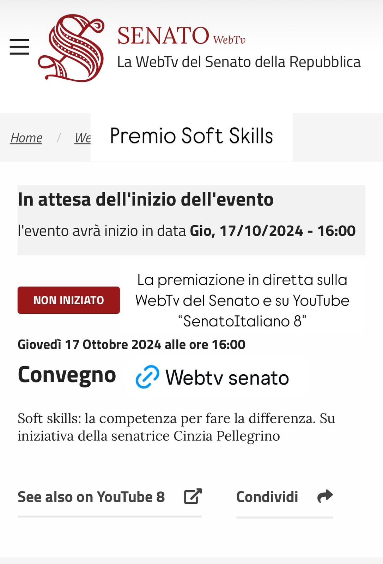The height and width of the screenshot is (564, 383).
Task: Click the Soft skills event description text
Action: point(176,427)
